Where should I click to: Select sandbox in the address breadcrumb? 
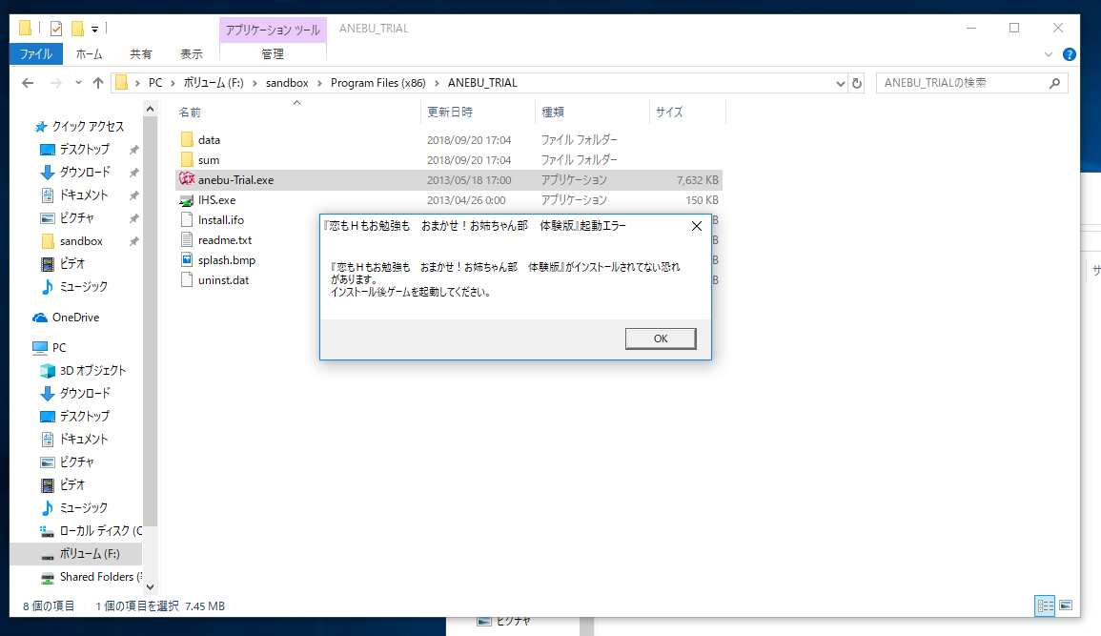point(287,83)
